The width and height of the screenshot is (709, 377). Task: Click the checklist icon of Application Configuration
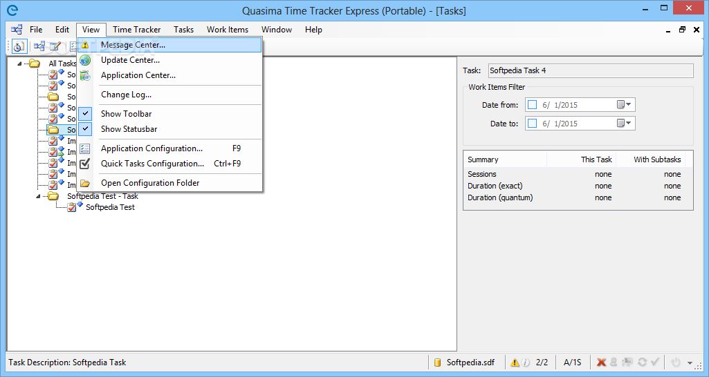pyautogui.click(x=85, y=148)
